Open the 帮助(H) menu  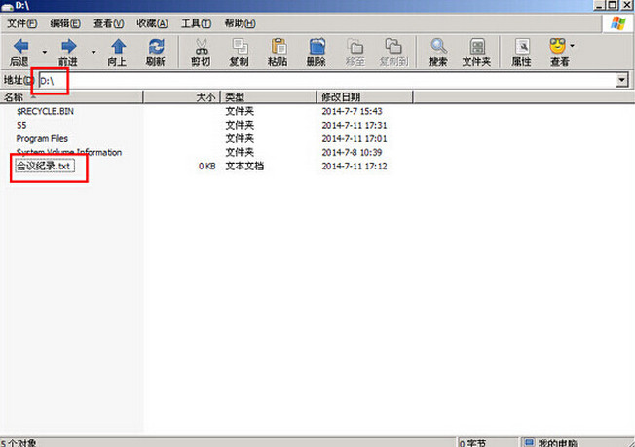coord(241,23)
